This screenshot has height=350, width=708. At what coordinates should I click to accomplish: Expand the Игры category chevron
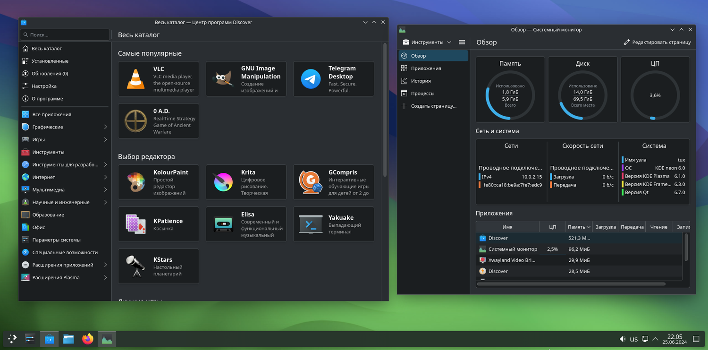105,139
